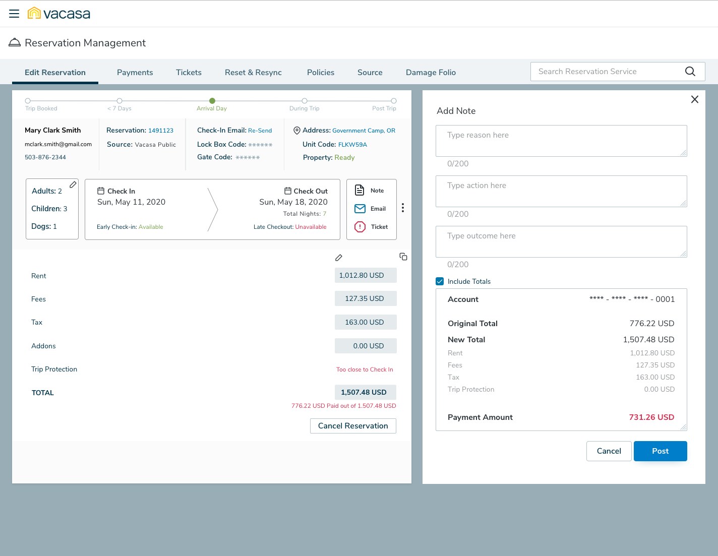718x556 pixels.
Task: Open the Tickets tab
Action: click(x=189, y=73)
